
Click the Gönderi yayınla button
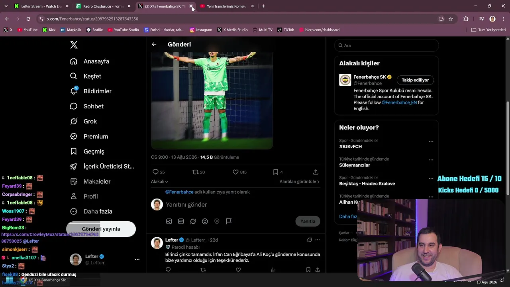tap(101, 229)
